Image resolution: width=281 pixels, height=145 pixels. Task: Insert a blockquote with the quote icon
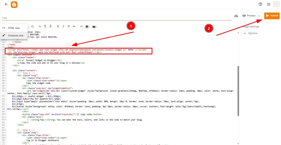tap(74, 26)
